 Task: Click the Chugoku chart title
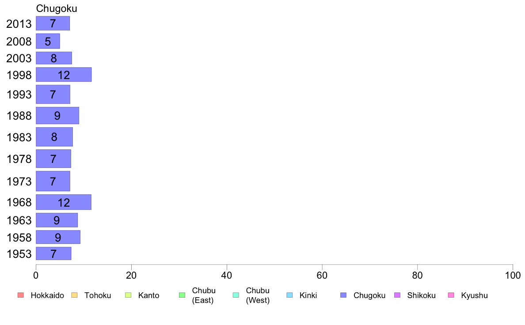pyautogui.click(x=57, y=8)
